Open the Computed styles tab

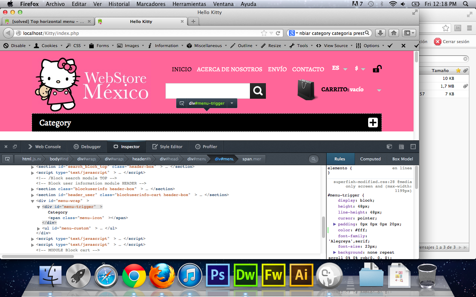point(370,159)
